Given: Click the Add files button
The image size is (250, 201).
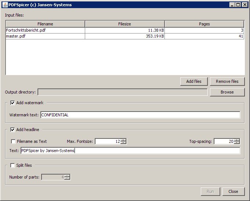Looking at the screenshot, I should [194, 81].
